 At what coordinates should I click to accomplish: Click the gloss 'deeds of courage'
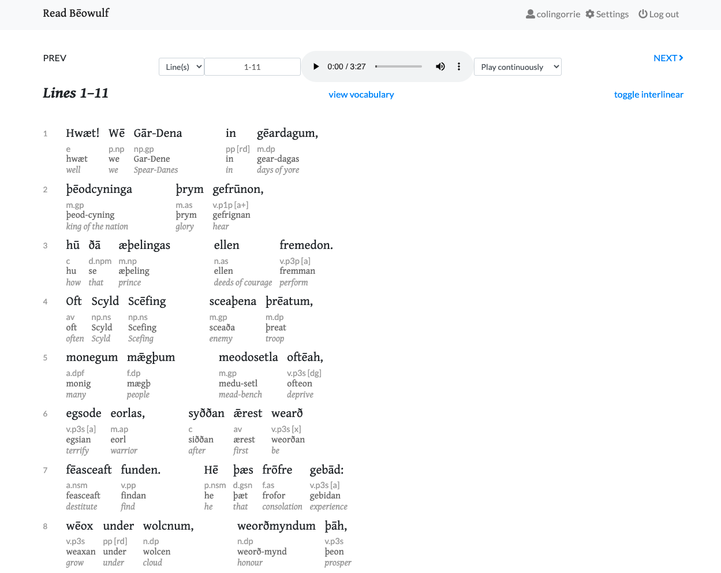pyautogui.click(x=242, y=282)
